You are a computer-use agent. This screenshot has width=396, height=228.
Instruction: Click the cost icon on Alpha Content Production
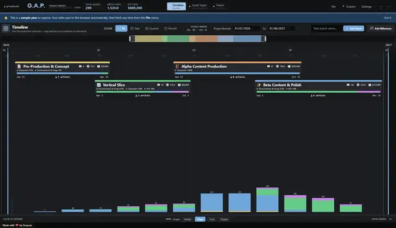pyautogui.click(x=289, y=66)
